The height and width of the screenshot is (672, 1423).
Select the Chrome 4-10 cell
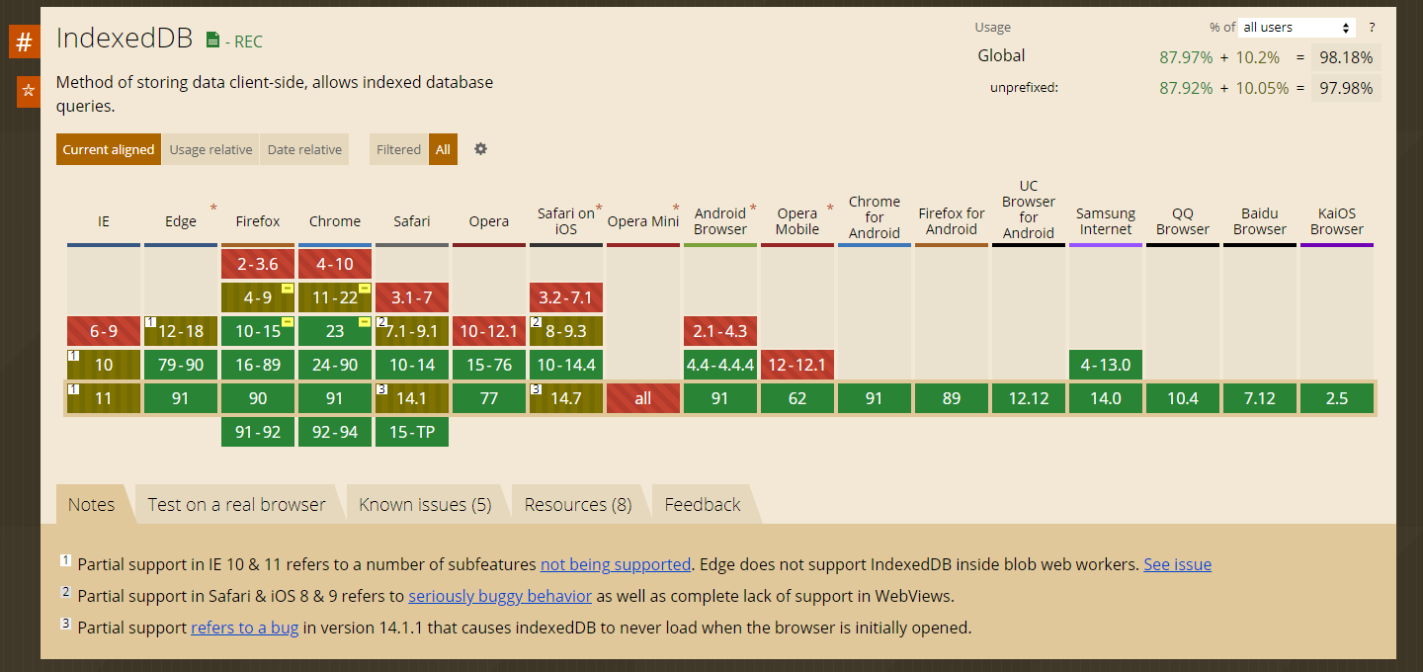point(335,264)
